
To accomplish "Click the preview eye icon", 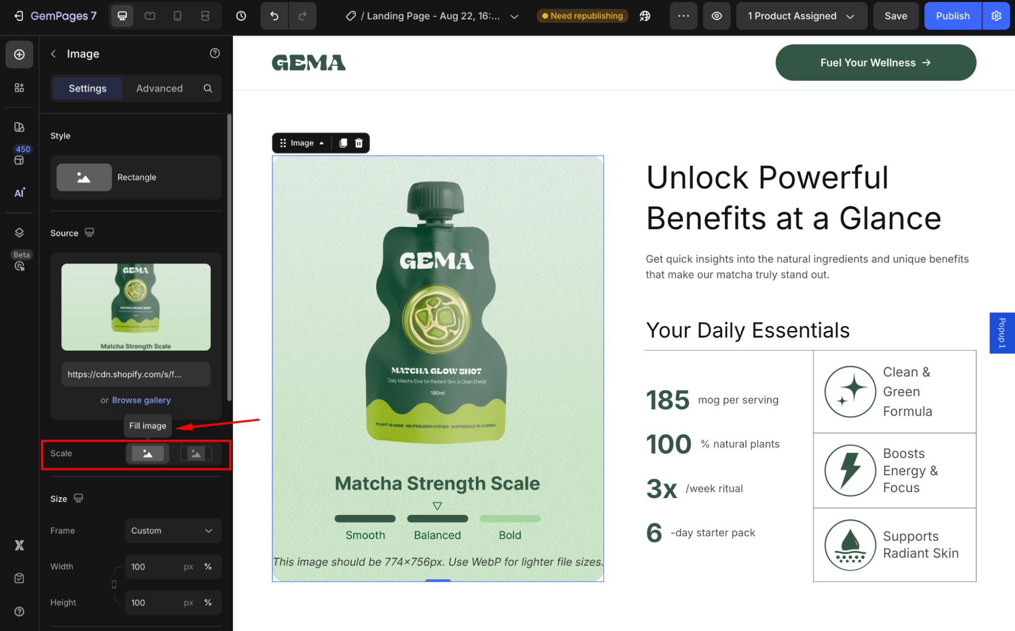I will [716, 16].
